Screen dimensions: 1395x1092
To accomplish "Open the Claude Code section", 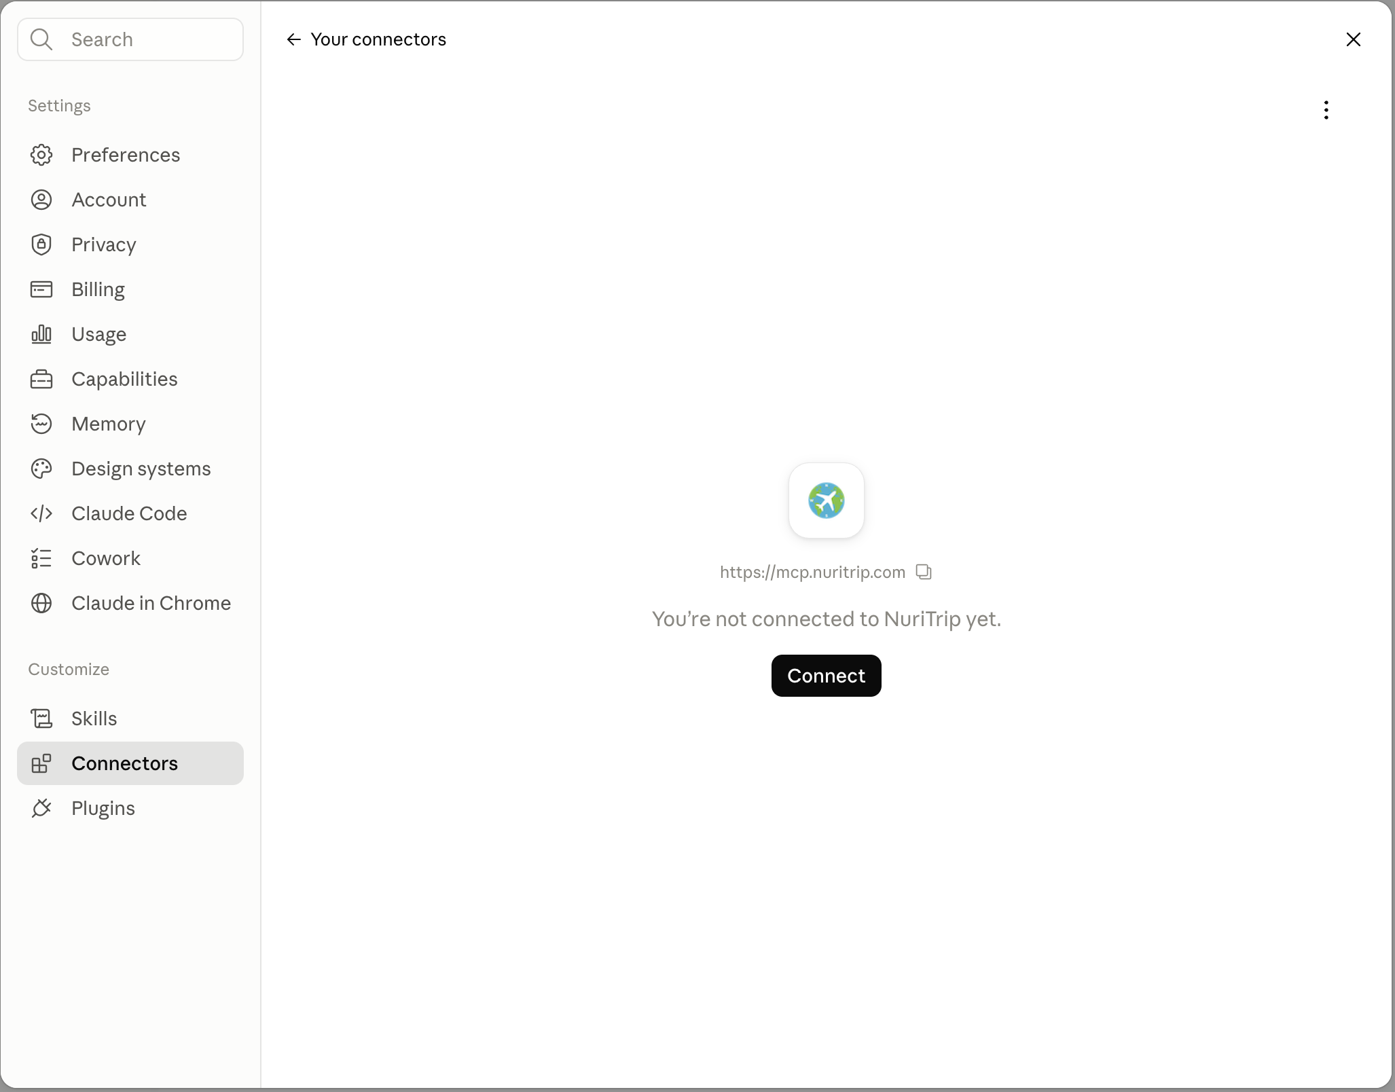I will click(x=130, y=513).
